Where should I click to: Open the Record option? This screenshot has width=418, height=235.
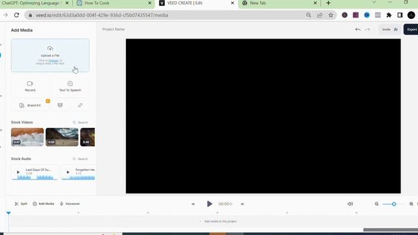pos(30,86)
